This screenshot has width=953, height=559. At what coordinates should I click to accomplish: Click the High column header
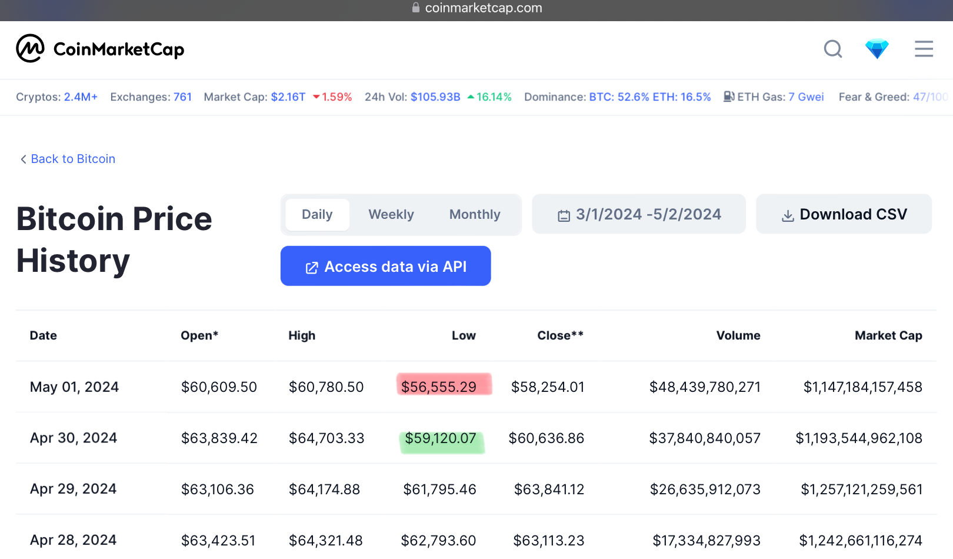302,335
